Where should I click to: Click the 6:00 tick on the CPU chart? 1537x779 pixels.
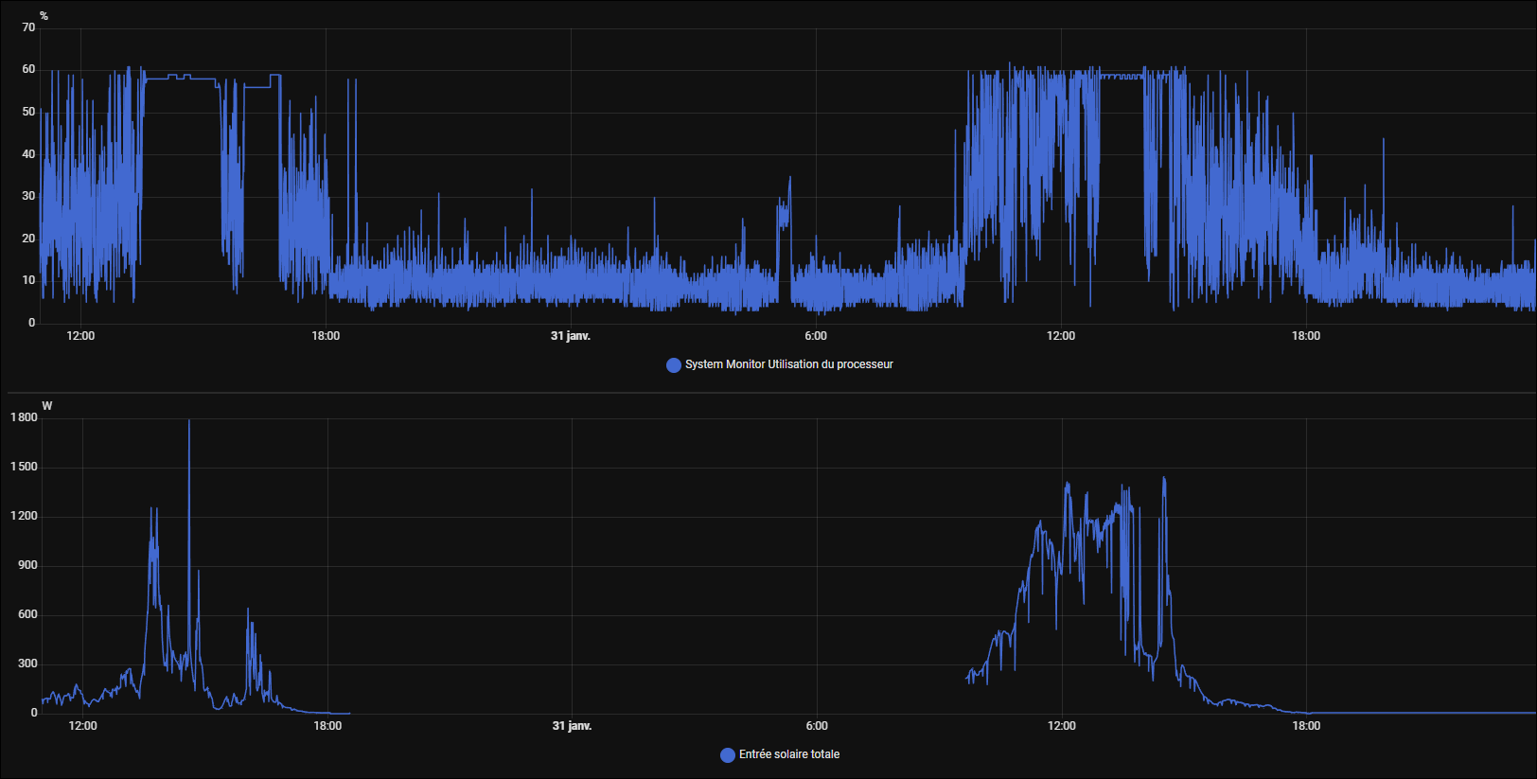[816, 336]
